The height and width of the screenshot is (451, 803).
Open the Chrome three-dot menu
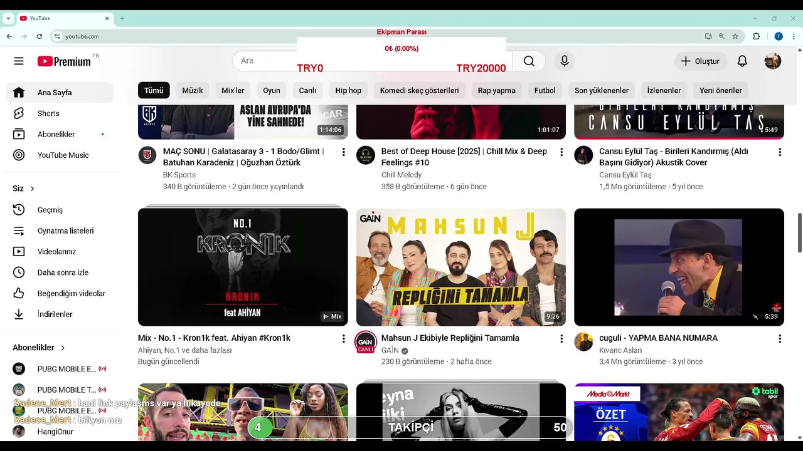(x=793, y=36)
